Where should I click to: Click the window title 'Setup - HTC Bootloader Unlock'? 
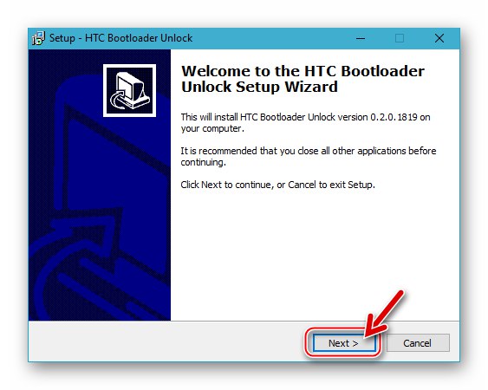[120, 38]
